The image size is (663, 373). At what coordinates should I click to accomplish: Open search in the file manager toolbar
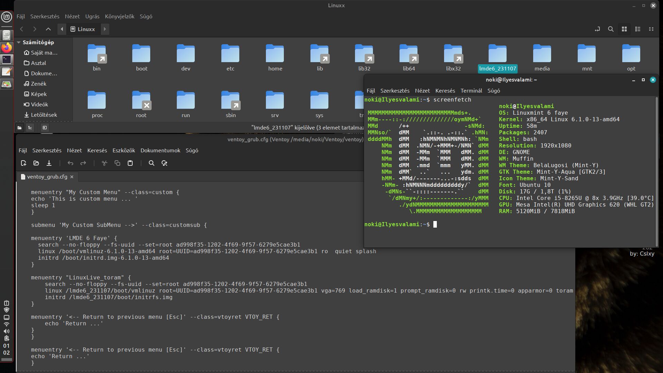click(611, 29)
